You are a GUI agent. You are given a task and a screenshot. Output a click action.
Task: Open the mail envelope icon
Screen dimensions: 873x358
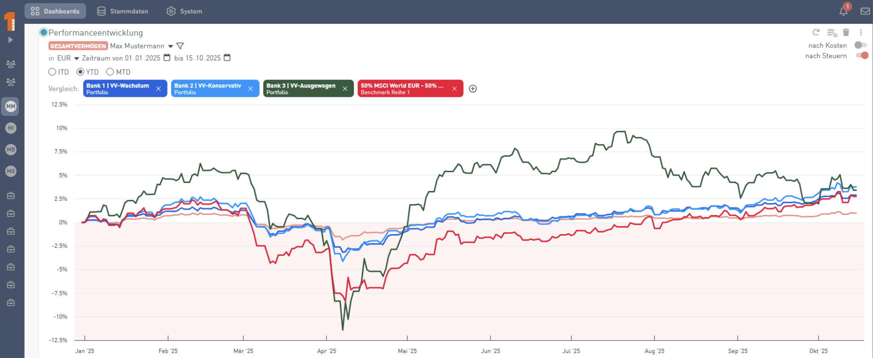coord(865,11)
